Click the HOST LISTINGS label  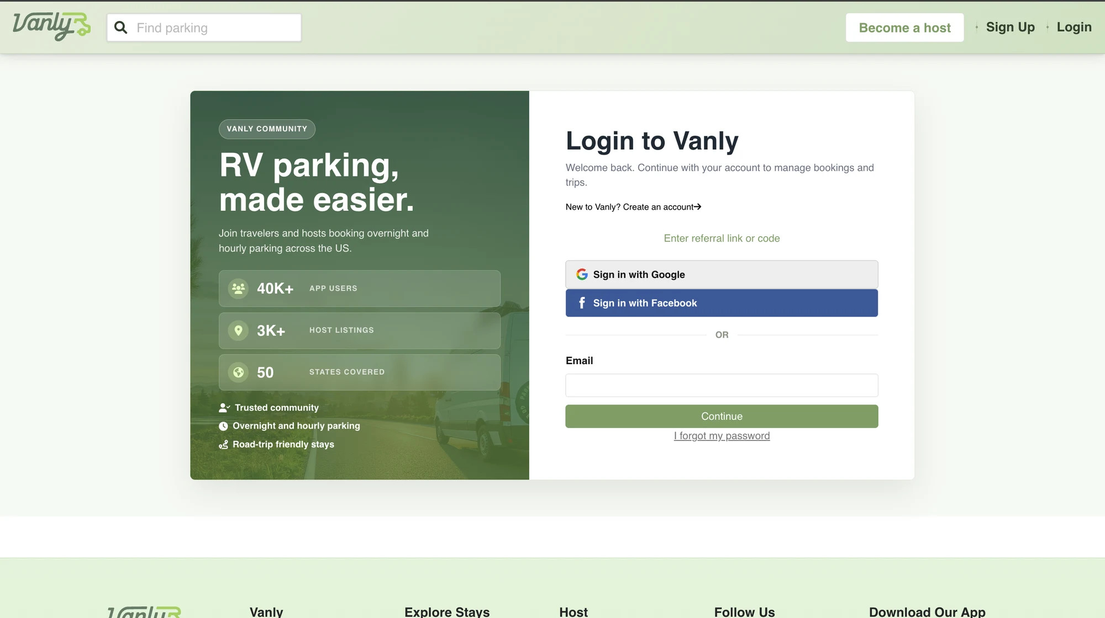[x=341, y=330]
